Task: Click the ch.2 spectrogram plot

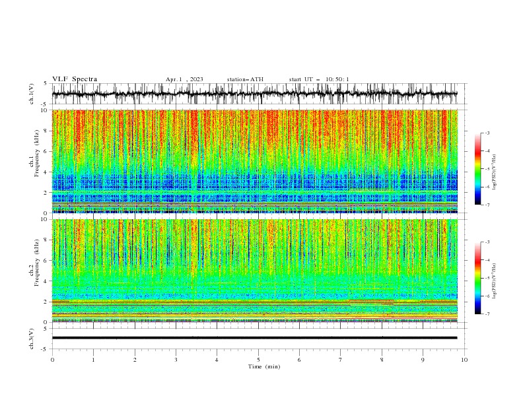Action: pyautogui.click(x=254, y=271)
